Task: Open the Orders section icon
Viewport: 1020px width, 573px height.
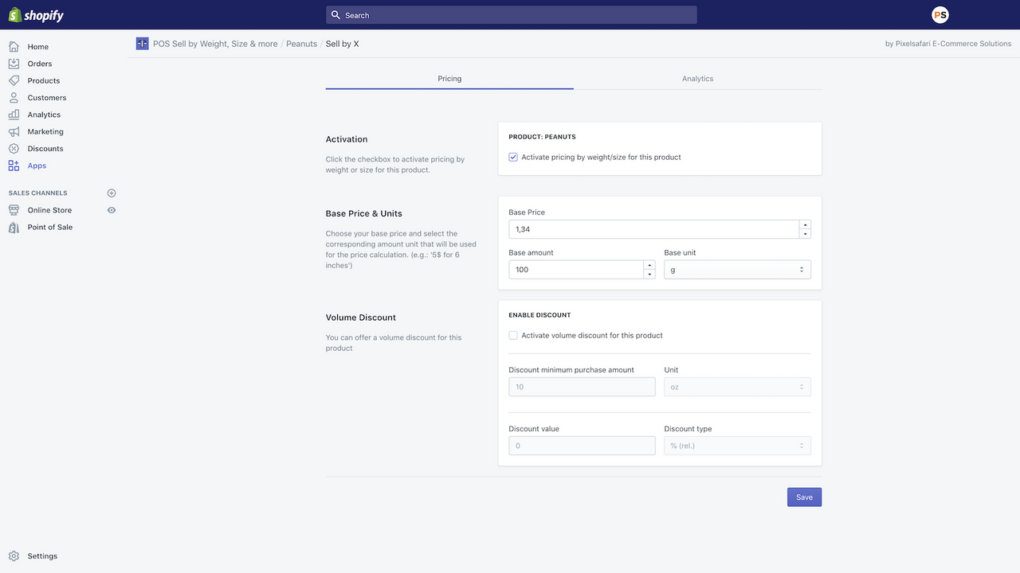Action: (14, 64)
